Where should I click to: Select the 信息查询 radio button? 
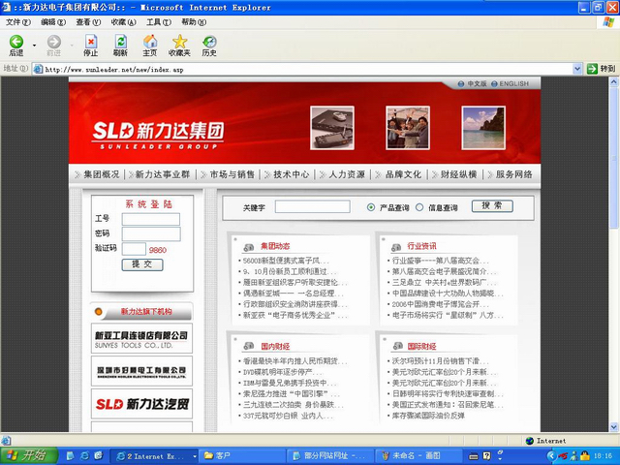(419, 207)
